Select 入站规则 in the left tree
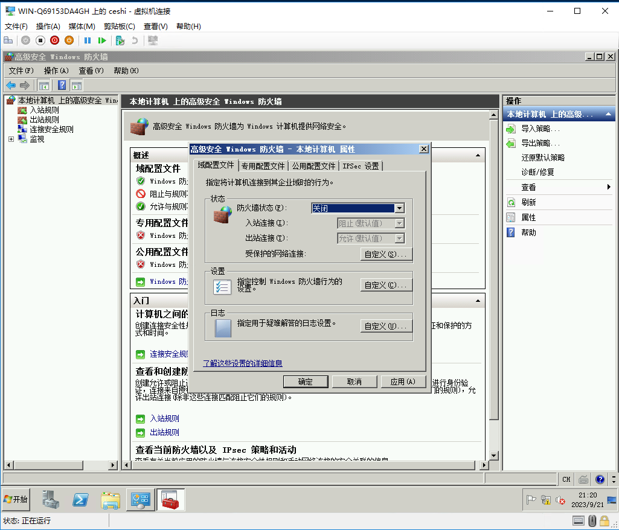The width and height of the screenshot is (619, 530). pyautogui.click(x=44, y=110)
